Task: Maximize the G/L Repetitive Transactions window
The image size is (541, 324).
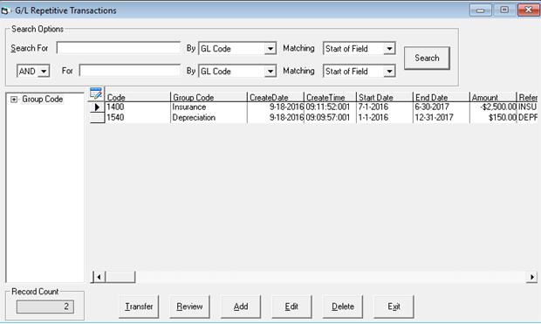Action: 504,10
